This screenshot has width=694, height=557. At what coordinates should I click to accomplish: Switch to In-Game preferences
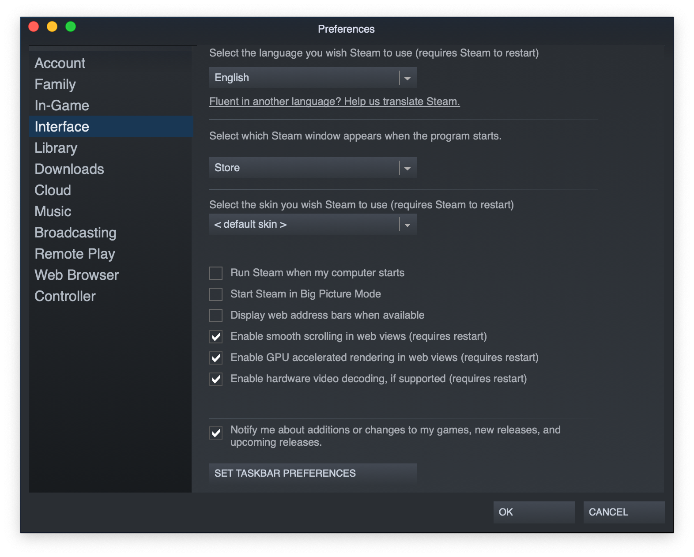click(x=61, y=105)
